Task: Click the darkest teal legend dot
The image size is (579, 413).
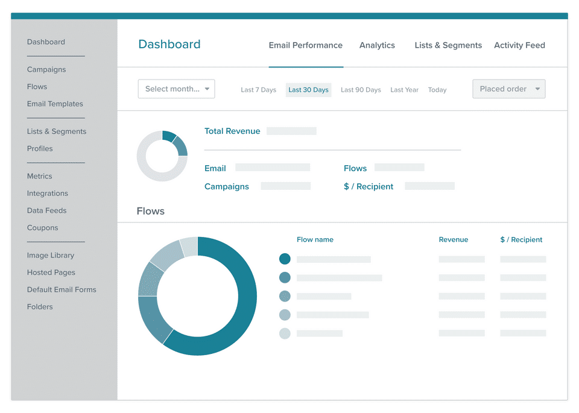Action: point(285,259)
